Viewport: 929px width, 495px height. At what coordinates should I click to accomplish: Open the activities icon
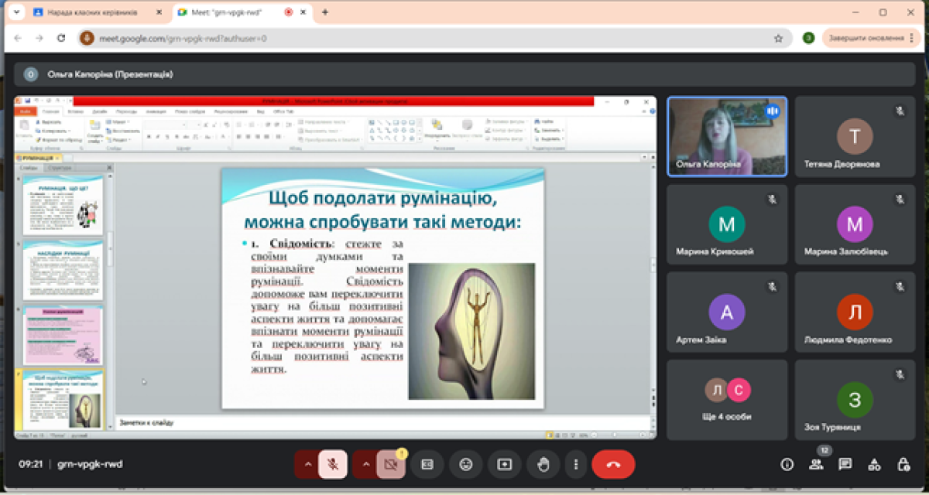(x=874, y=464)
